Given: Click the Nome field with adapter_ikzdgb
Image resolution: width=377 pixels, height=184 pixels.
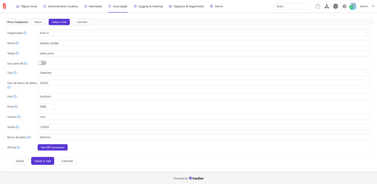Looking at the screenshot, I should coord(204,43).
